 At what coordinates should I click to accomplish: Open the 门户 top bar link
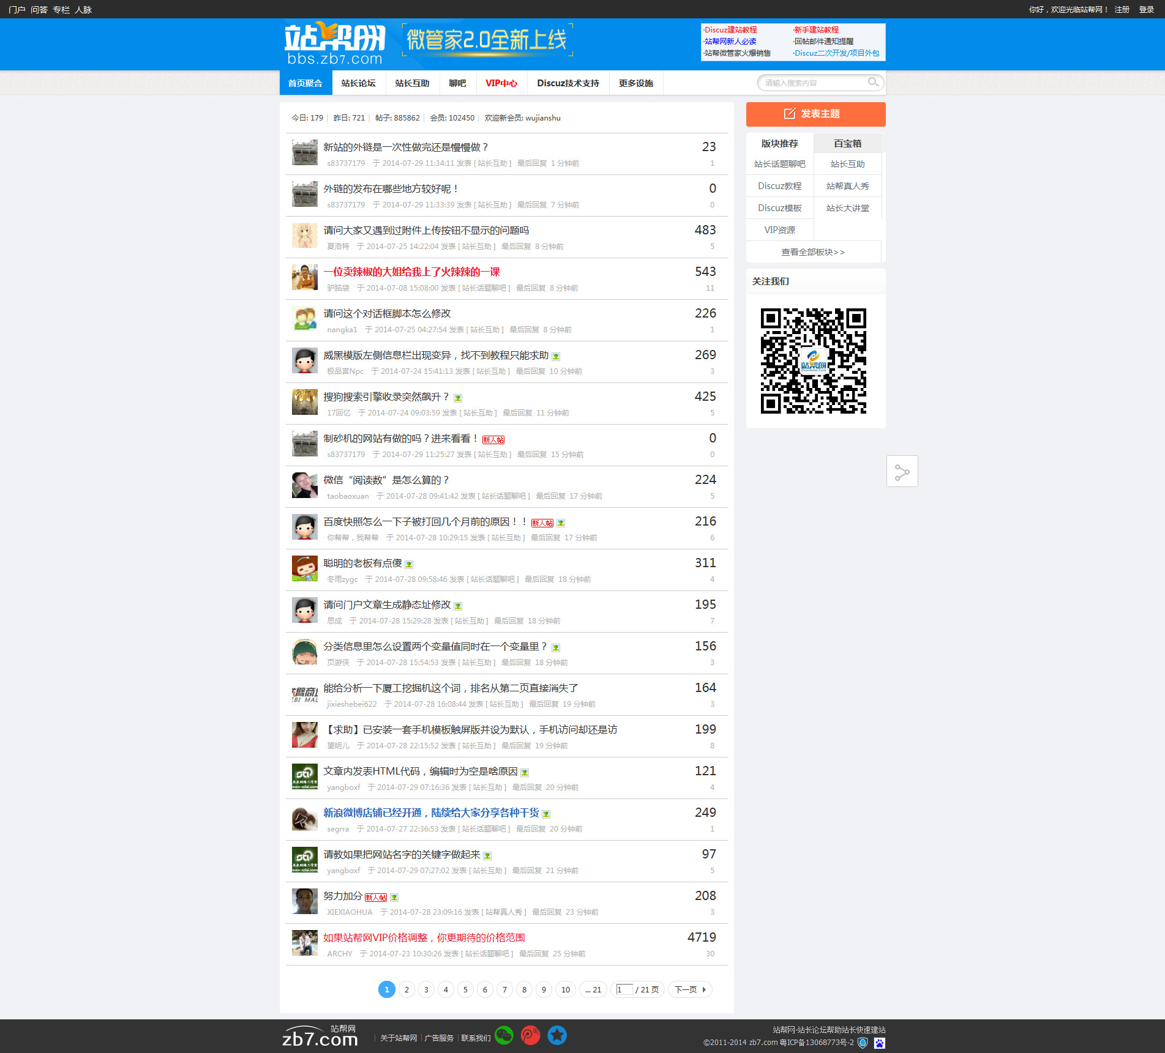[17, 9]
